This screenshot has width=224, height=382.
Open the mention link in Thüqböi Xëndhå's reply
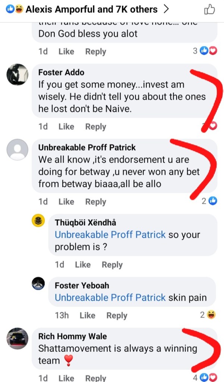pyautogui.click(x=110, y=235)
